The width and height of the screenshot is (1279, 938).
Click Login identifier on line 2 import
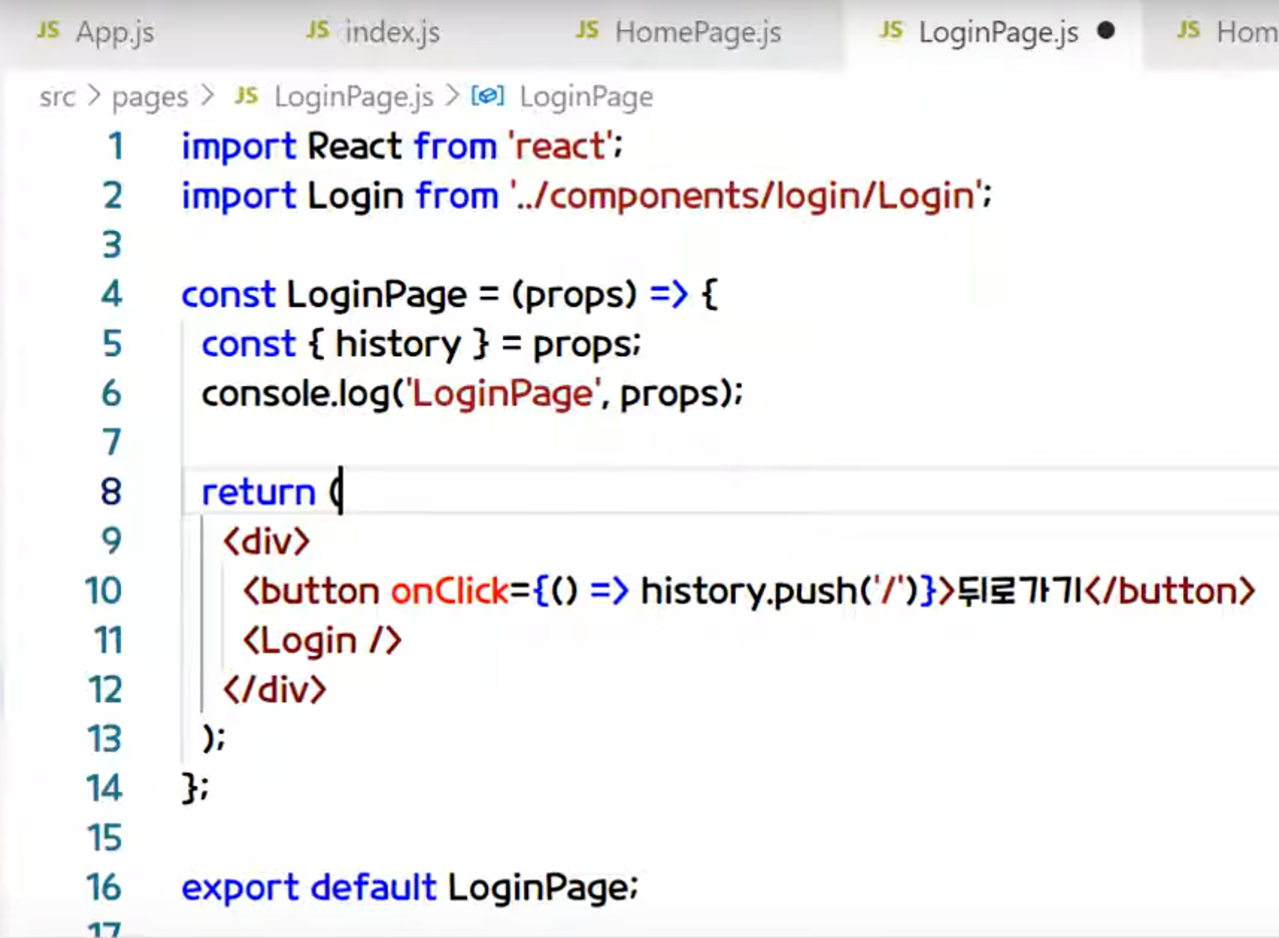355,197
